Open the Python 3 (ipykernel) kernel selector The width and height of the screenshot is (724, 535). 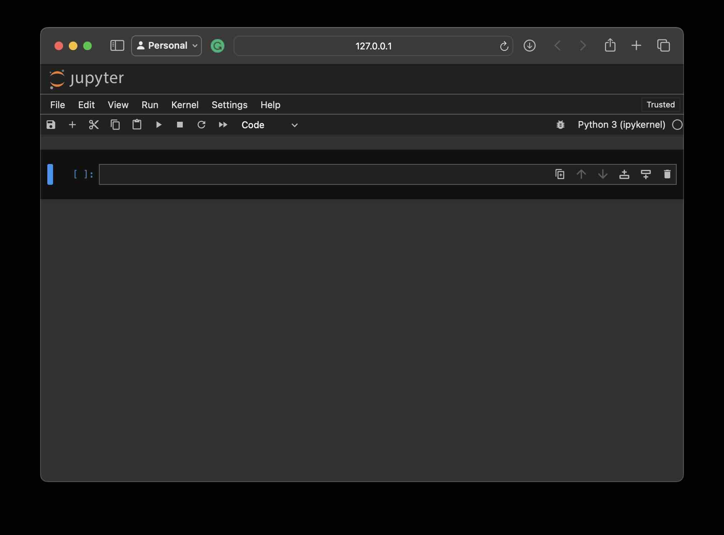[x=621, y=125]
